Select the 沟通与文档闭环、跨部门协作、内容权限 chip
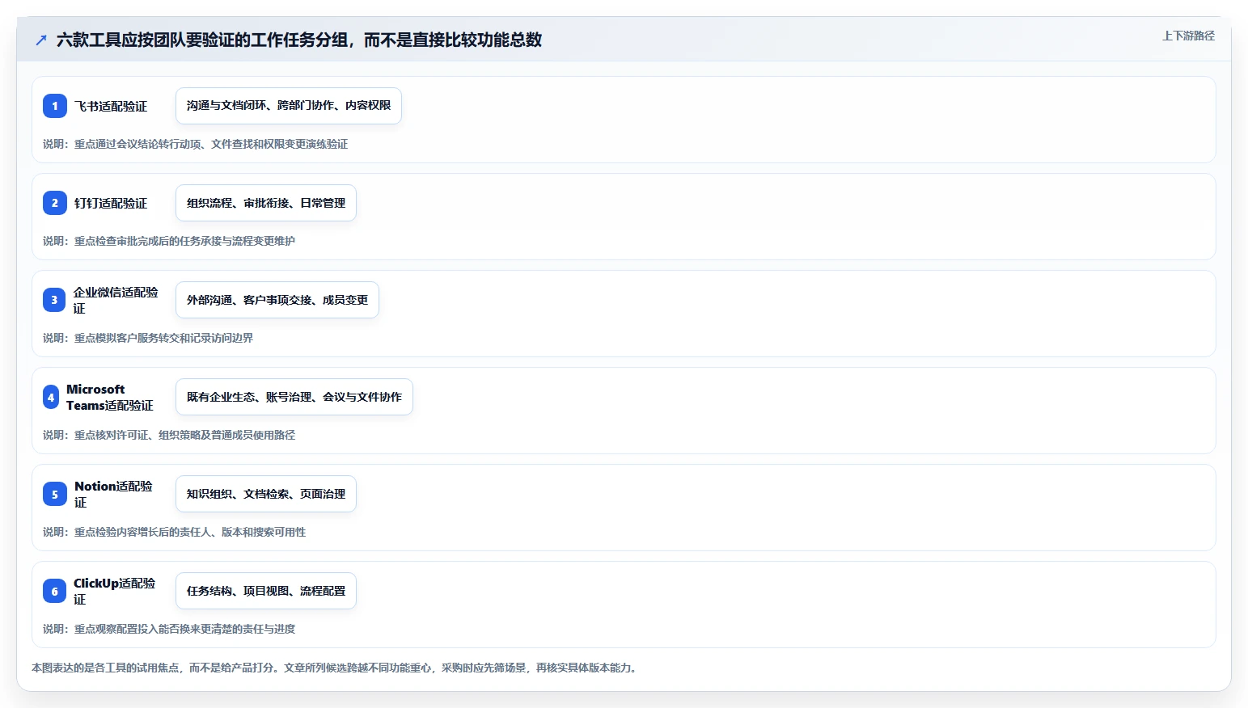Screen dimensions: 1248x708 pyautogui.click(x=289, y=106)
